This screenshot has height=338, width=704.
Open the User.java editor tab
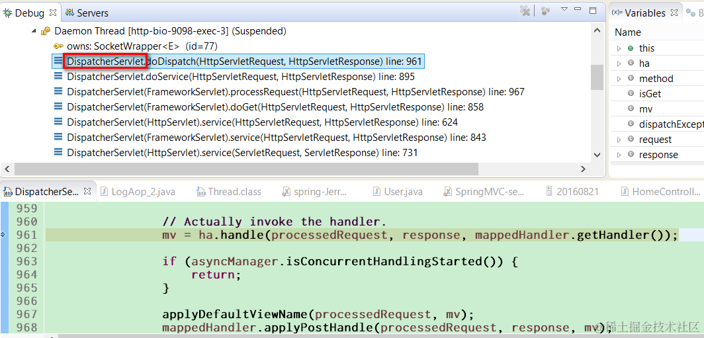(398, 192)
